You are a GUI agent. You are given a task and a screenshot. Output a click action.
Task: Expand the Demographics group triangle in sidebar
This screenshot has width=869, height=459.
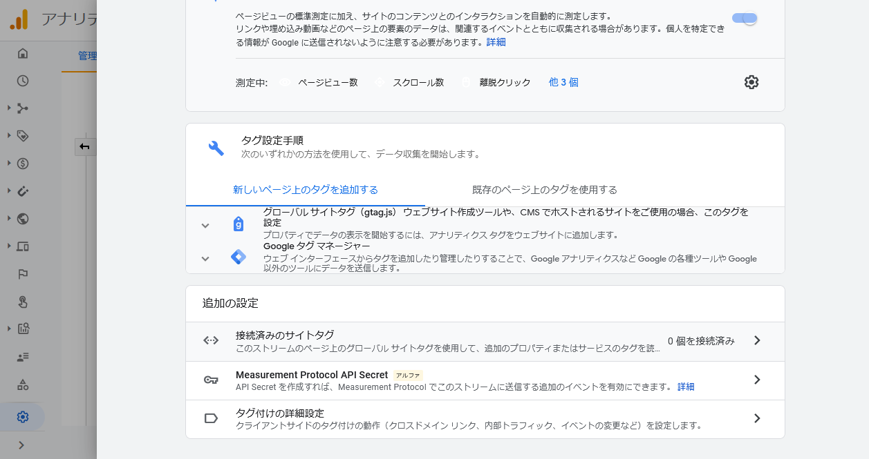(8, 218)
